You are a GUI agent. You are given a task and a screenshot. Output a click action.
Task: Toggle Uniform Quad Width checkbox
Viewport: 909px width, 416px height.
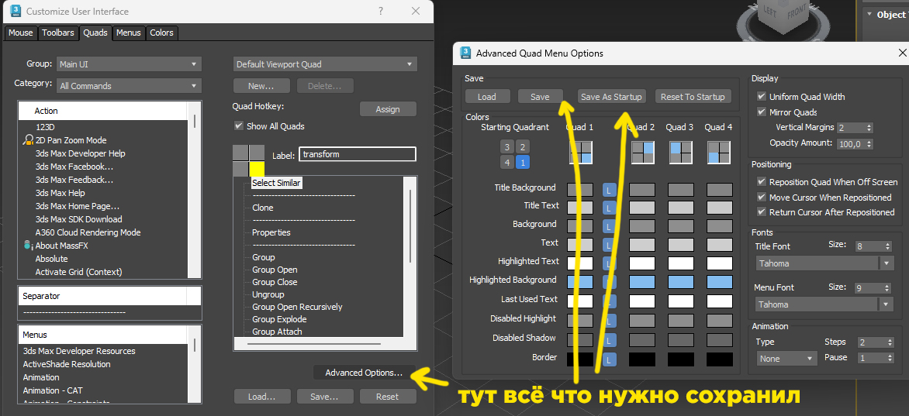[761, 97]
